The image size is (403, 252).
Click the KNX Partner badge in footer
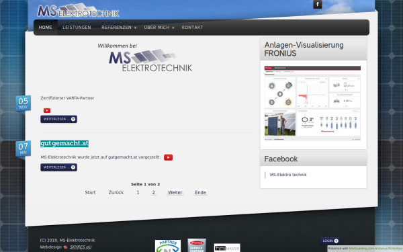(168, 246)
